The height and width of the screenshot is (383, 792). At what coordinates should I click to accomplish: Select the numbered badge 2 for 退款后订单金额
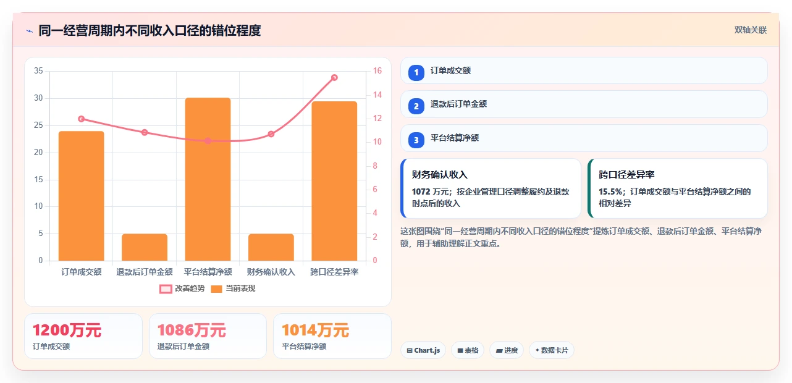(416, 106)
